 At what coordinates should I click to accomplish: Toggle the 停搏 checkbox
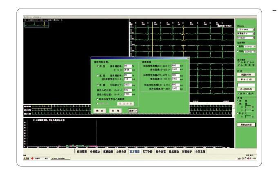[98, 85]
